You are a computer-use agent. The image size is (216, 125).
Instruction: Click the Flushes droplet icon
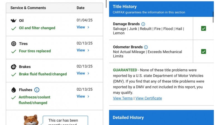pyautogui.click(x=13, y=90)
